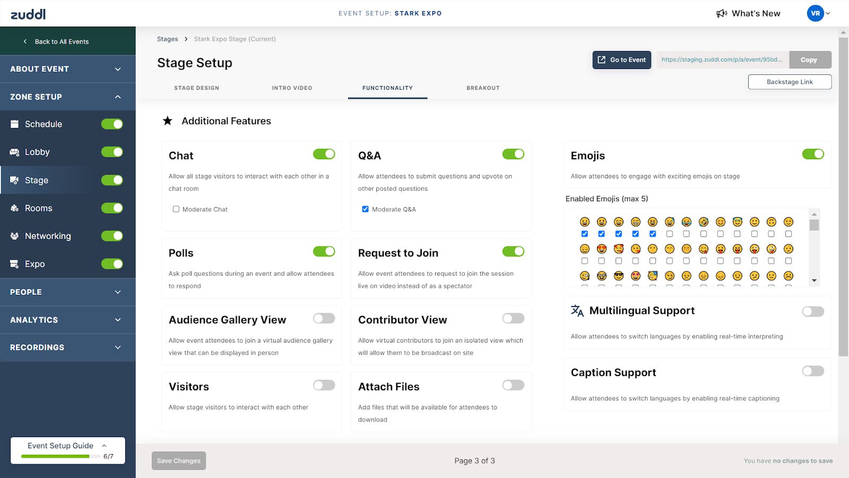Switch to the Stage Design tab
The height and width of the screenshot is (478, 849).
point(196,88)
